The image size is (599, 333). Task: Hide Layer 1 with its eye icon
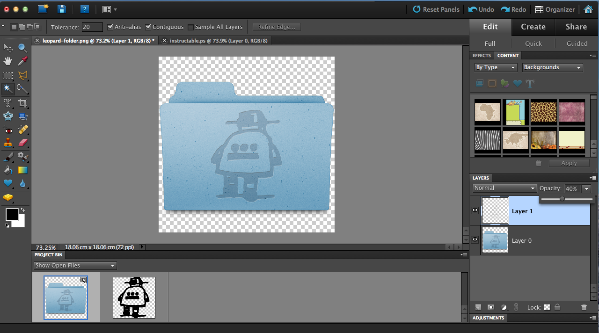point(475,210)
